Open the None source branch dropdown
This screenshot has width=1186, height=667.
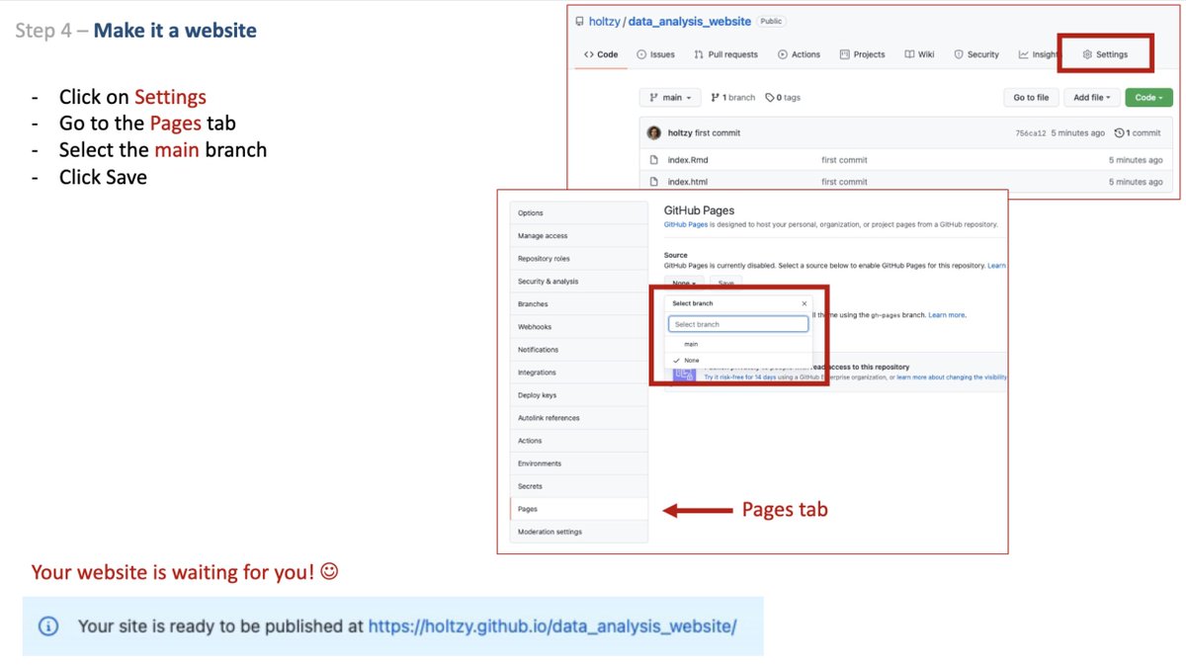point(685,283)
